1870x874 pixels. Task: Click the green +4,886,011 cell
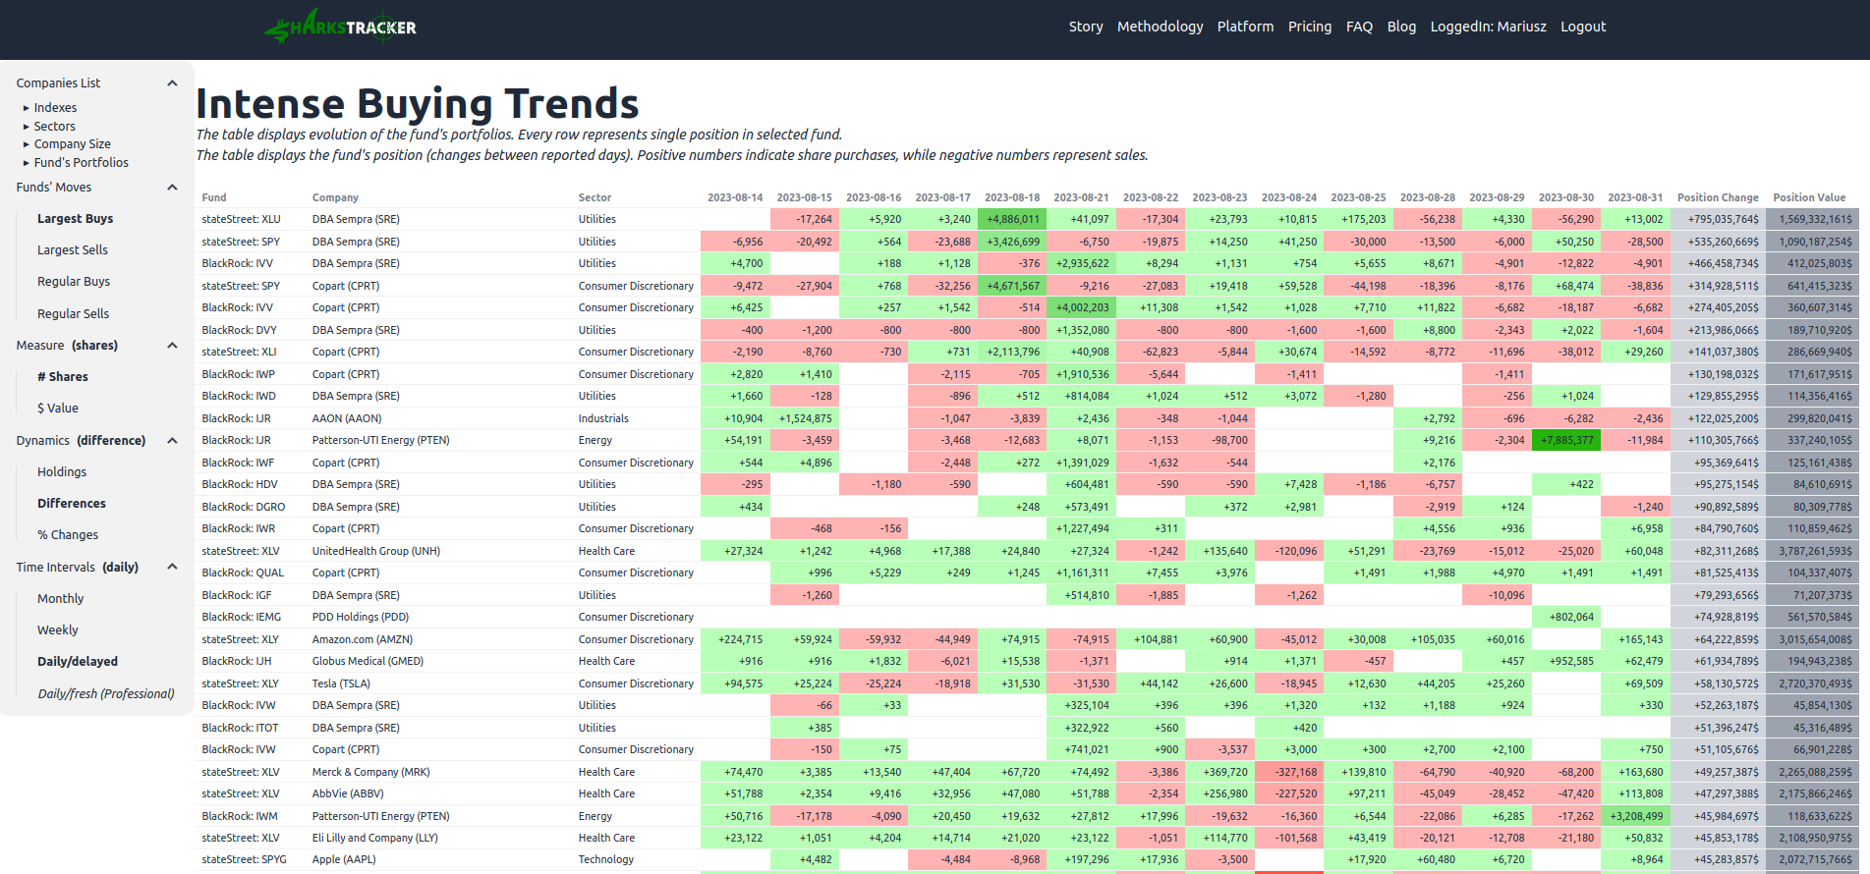click(x=1012, y=220)
